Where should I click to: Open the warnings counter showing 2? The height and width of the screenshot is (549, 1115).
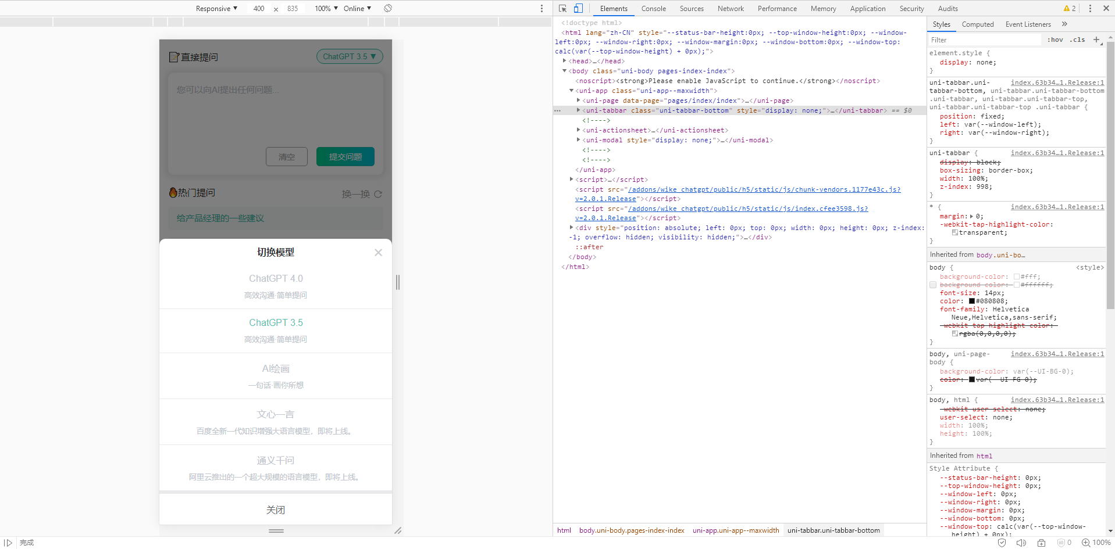pos(1070,8)
